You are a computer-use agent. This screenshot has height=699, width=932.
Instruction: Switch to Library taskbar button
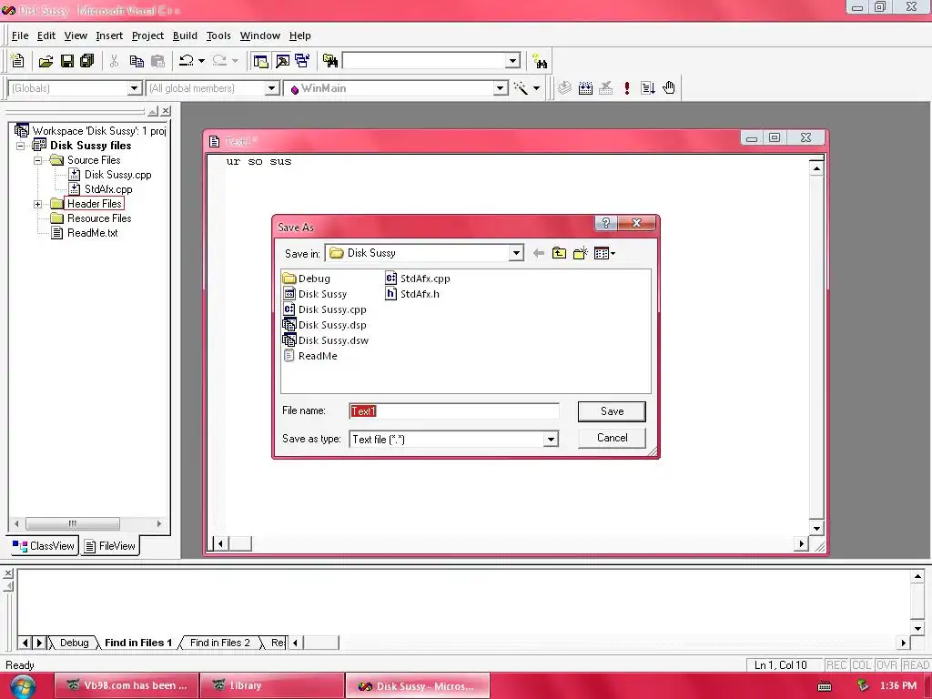click(x=271, y=685)
